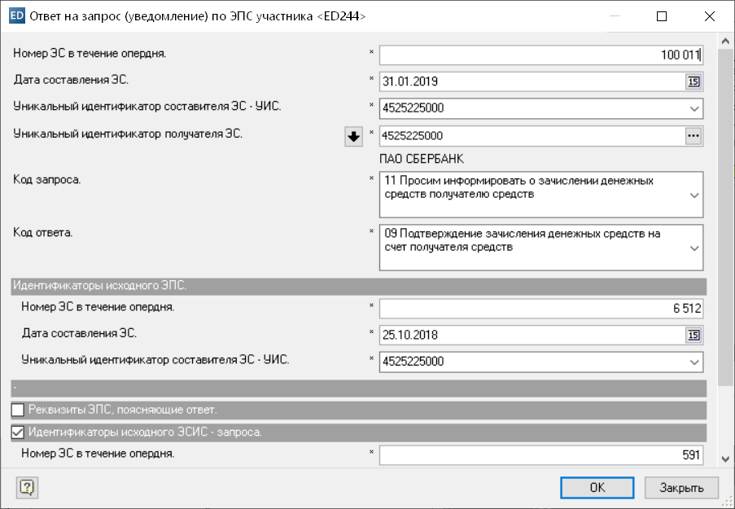The image size is (735, 509).
Task: Maximize the ED244 dialog window
Action: click(662, 16)
